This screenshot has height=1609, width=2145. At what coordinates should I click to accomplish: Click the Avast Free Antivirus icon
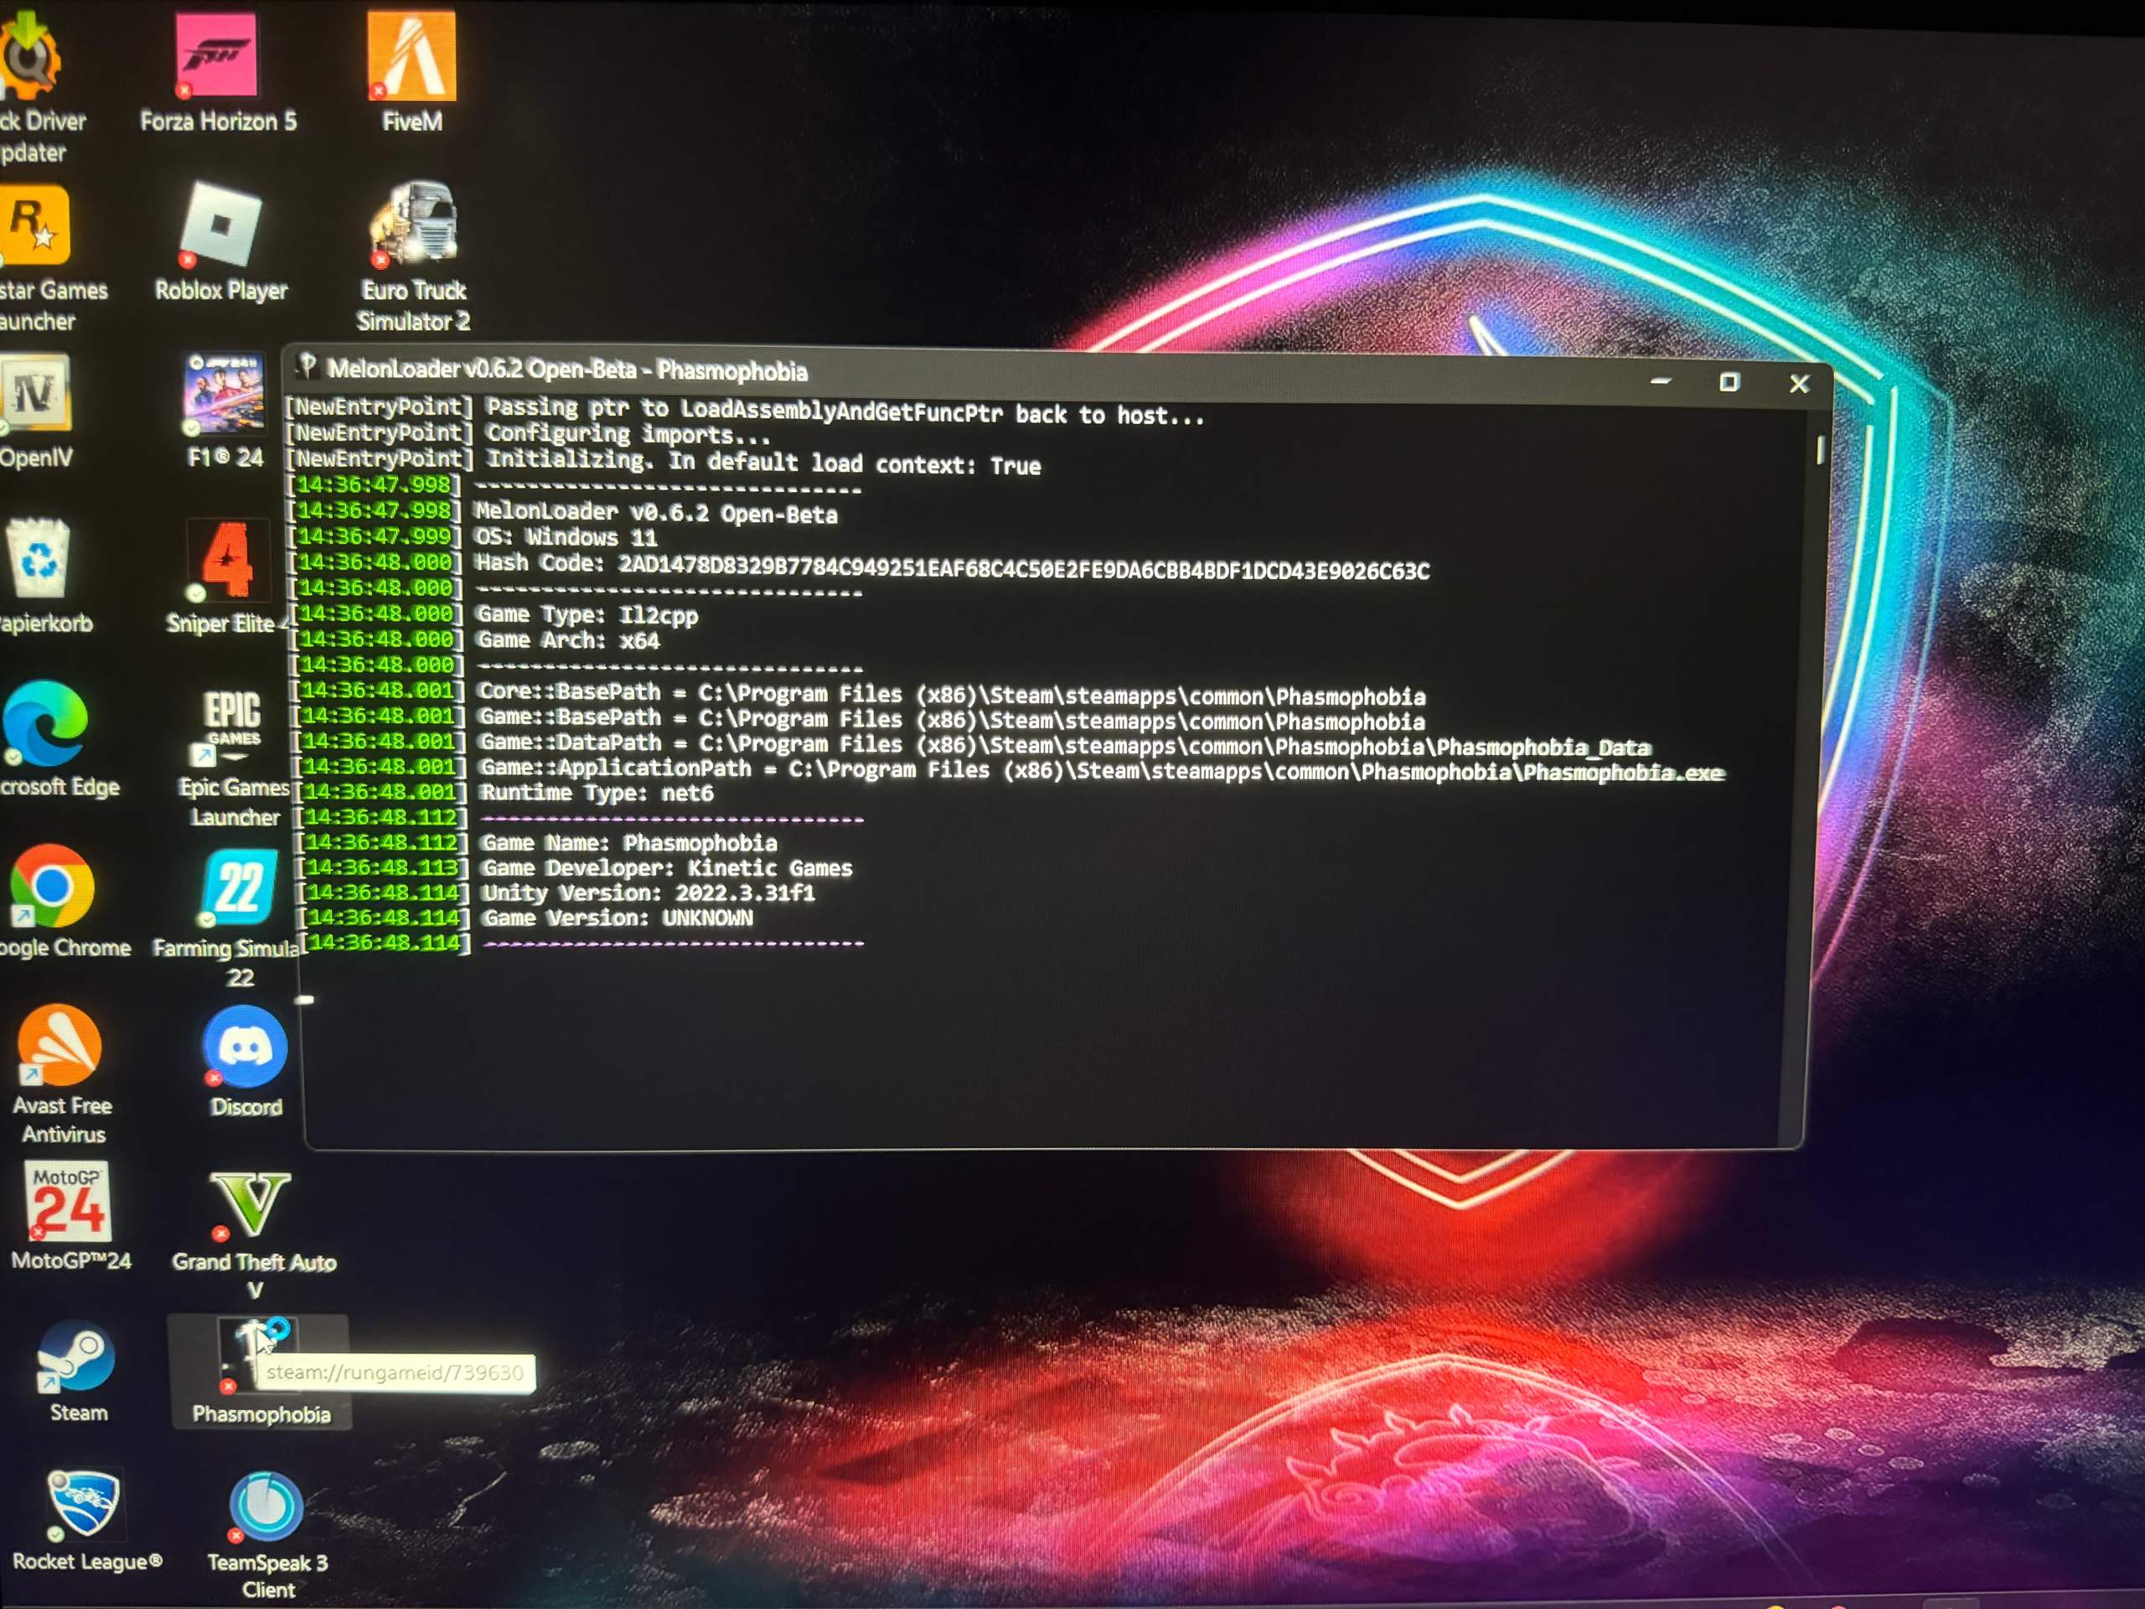62,1073
